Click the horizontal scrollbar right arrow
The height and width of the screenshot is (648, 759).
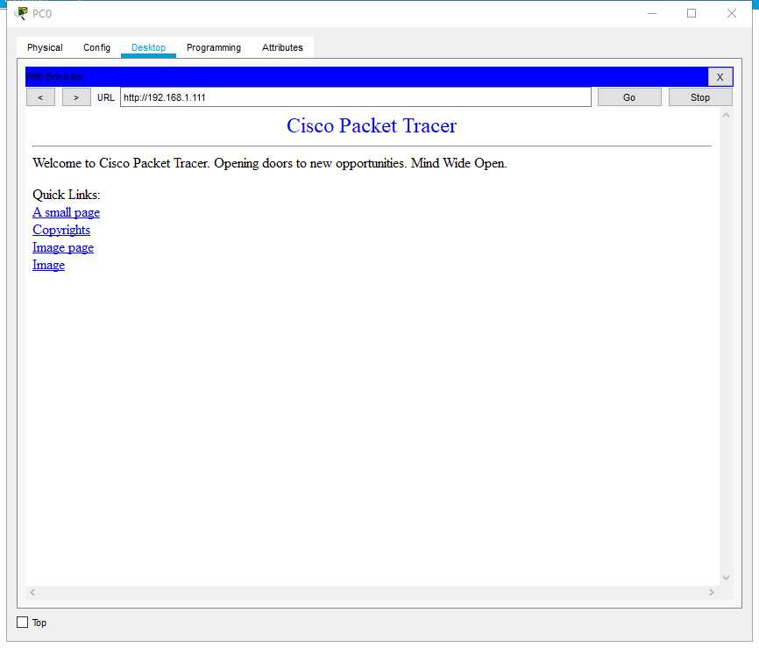click(x=711, y=592)
